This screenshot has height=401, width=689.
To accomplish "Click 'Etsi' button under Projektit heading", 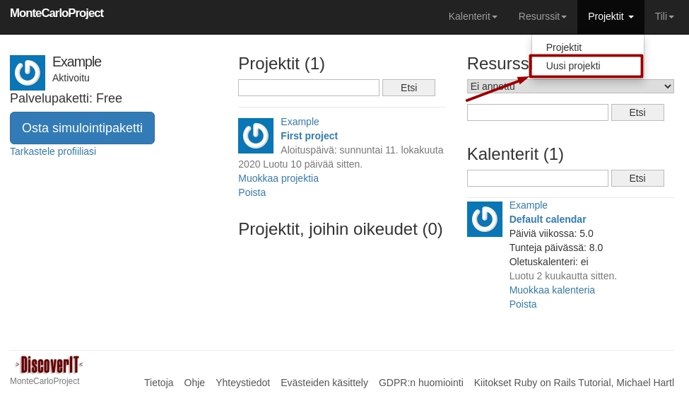I will click(408, 88).
